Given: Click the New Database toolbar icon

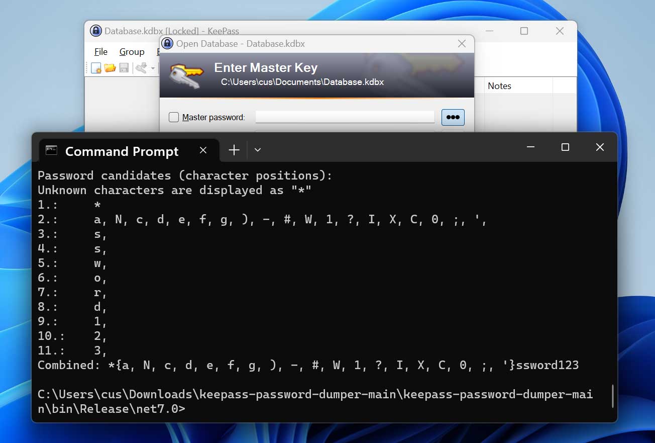Looking at the screenshot, I should (96, 68).
